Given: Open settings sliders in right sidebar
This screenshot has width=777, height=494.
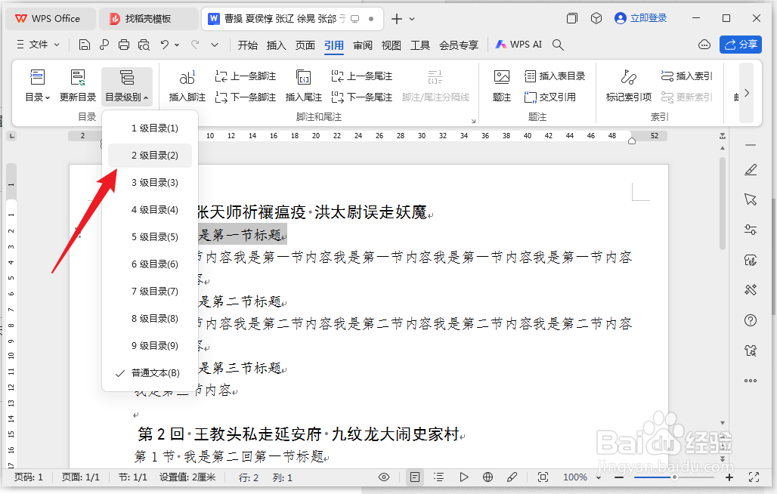Looking at the screenshot, I should 751,230.
